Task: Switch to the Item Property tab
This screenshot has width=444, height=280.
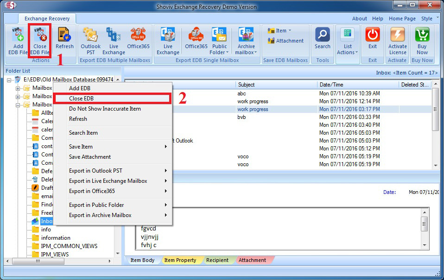Action: [x=180, y=260]
